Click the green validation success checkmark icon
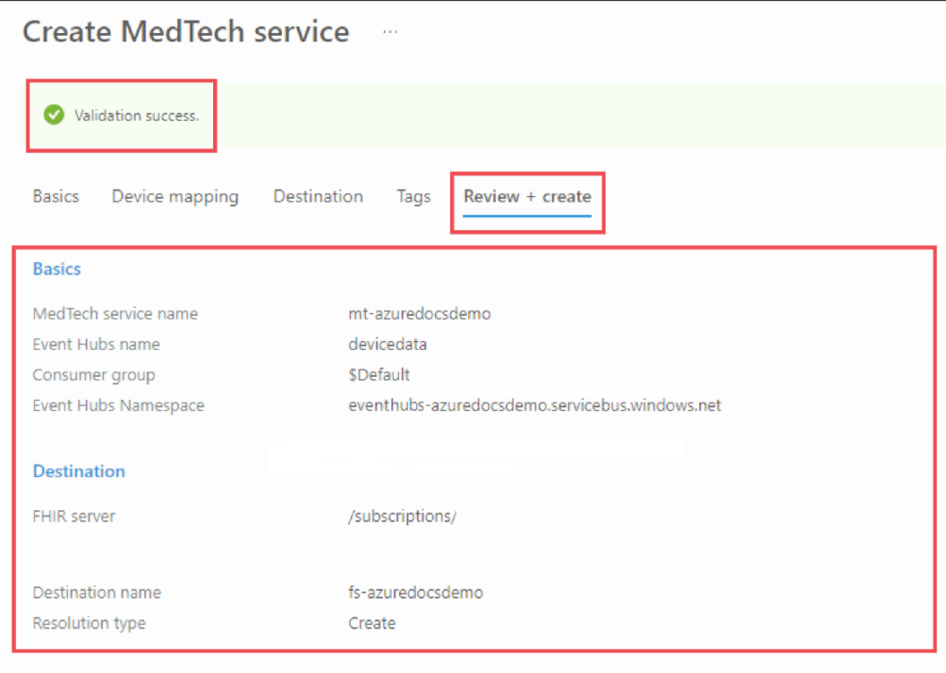Image resolution: width=946 pixels, height=673 pixels. pyautogui.click(x=54, y=115)
